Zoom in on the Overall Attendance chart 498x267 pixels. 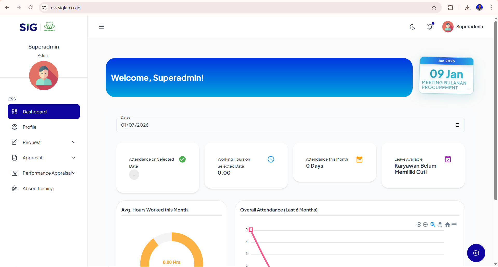tap(419, 224)
